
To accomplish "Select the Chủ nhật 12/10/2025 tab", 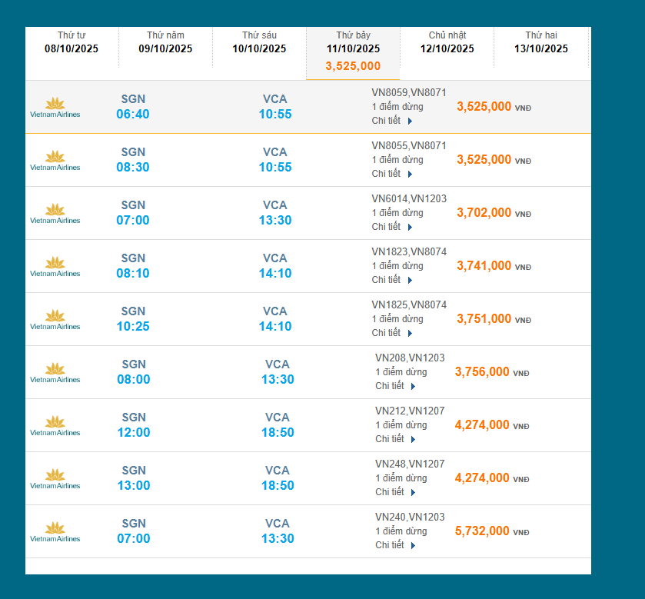I will click(447, 43).
